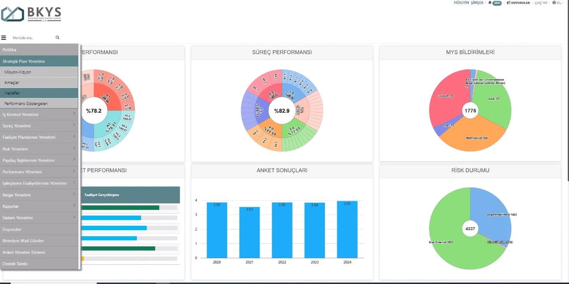This screenshot has width=569, height=284.
Task: Click the hamburger menu icon
Action: pos(3,38)
